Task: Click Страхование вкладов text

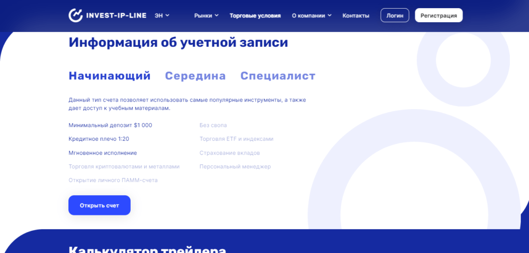Action: 230,153
